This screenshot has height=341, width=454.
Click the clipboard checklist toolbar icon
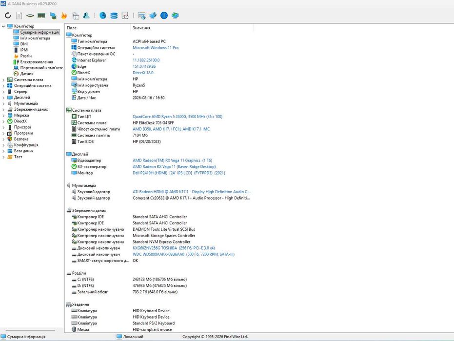coord(76,16)
